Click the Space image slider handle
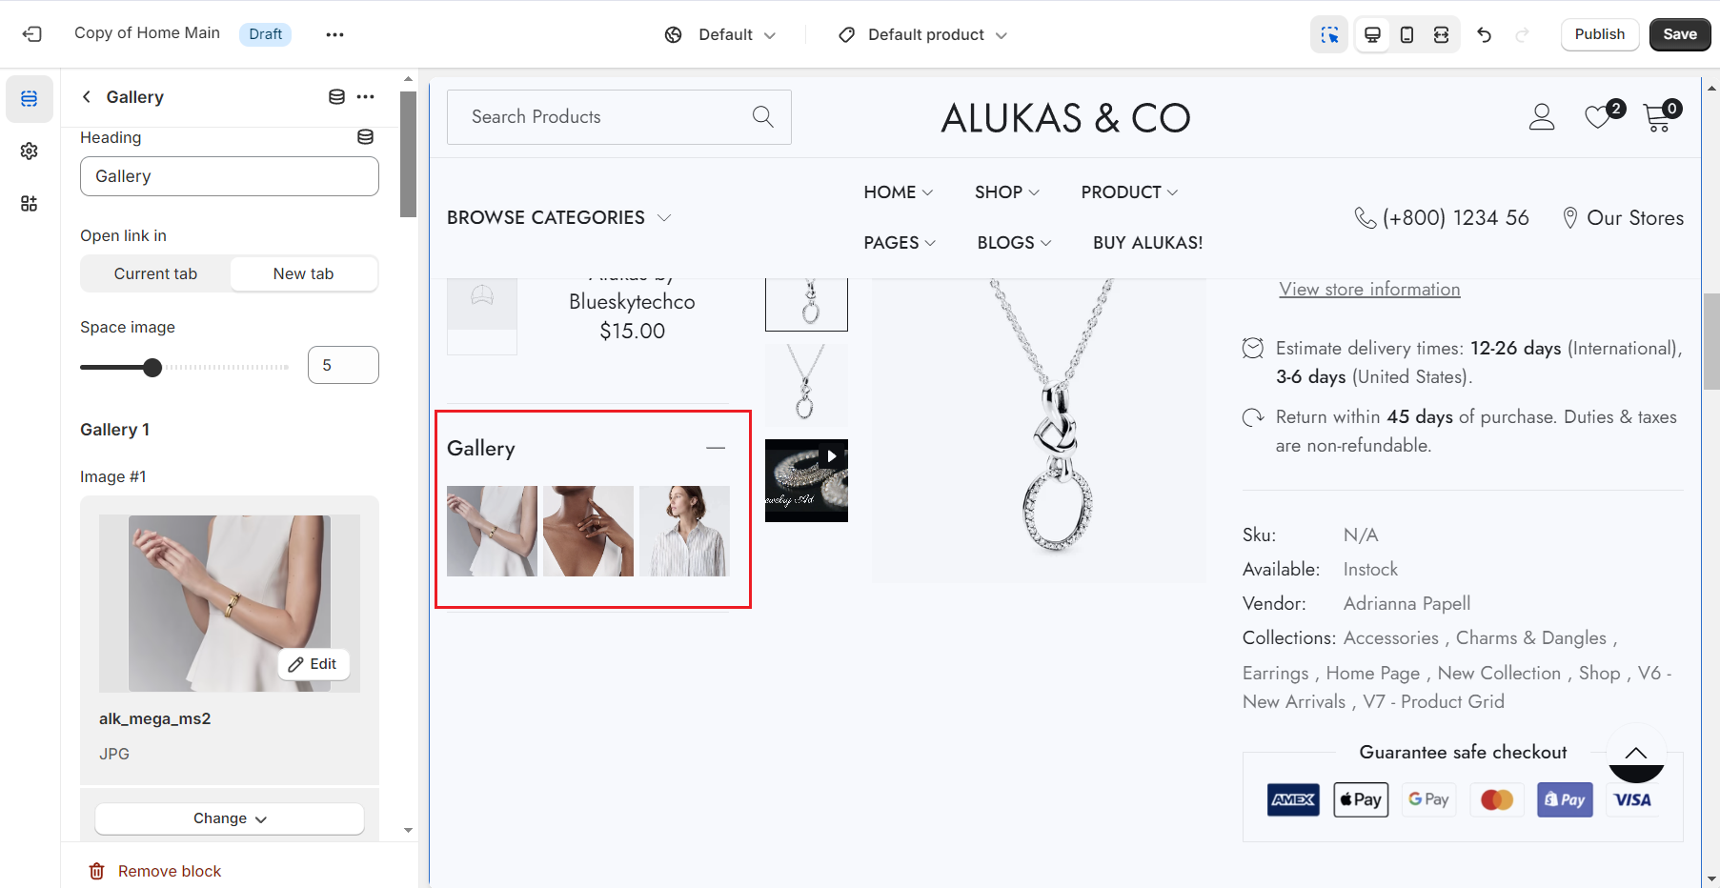This screenshot has width=1720, height=888. pos(152,367)
